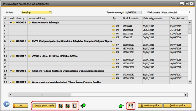Image resolution: width=196 pixels, height=111 pixels.
Task: Click customer code 000017
Action: (x=21, y=56)
